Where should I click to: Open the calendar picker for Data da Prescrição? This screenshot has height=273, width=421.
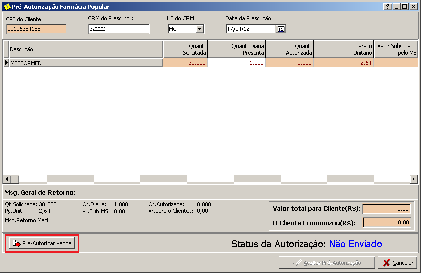coord(281,29)
